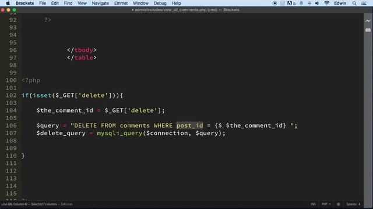Click the DELETE keyword in the query string
The width and height of the screenshot is (373, 209).
coord(86,125)
